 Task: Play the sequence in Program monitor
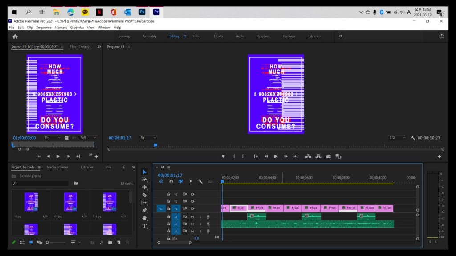coord(276,156)
